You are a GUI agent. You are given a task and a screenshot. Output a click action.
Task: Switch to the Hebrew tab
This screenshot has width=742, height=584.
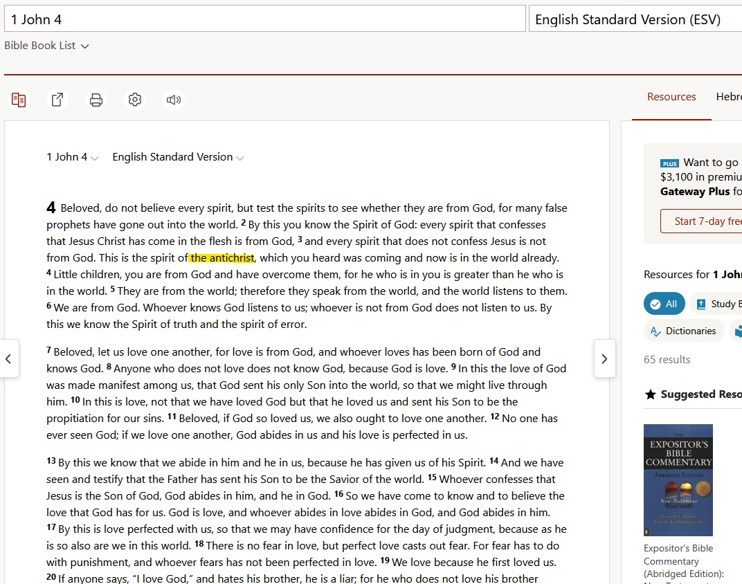pyautogui.click(x=729, y=97)
